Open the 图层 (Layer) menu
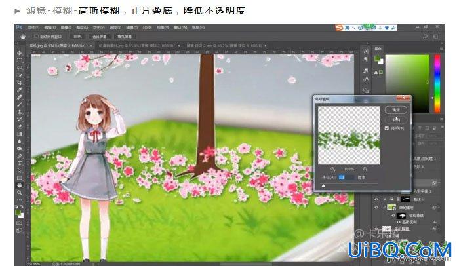 [82, 28]
